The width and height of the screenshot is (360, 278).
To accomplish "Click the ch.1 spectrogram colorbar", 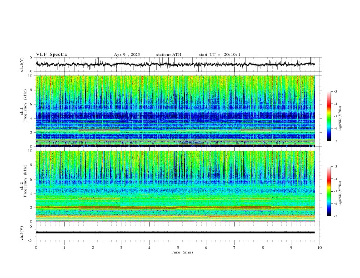I will click(x=329, y=116).
